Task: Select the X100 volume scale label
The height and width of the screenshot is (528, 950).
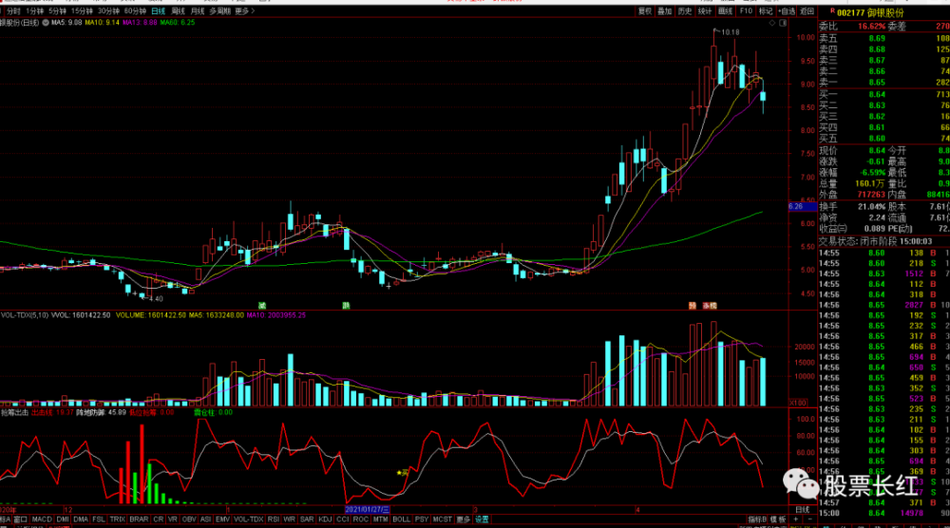Action: coord(798,403)
